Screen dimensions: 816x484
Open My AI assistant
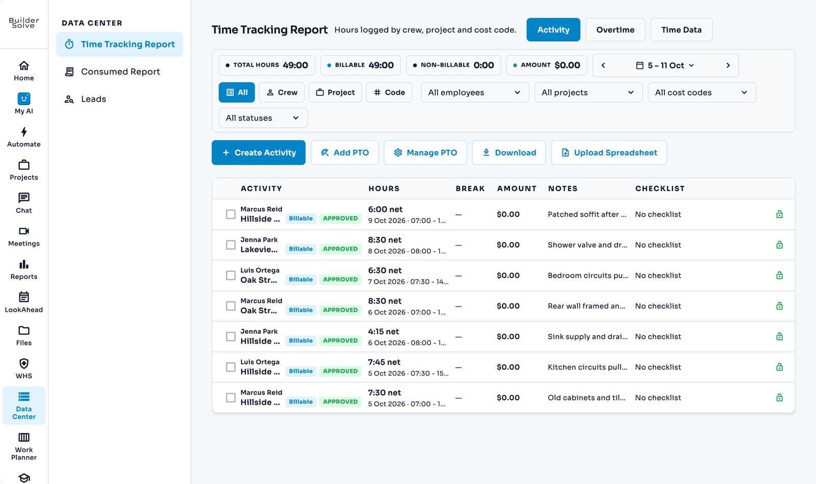pos(24,104)
